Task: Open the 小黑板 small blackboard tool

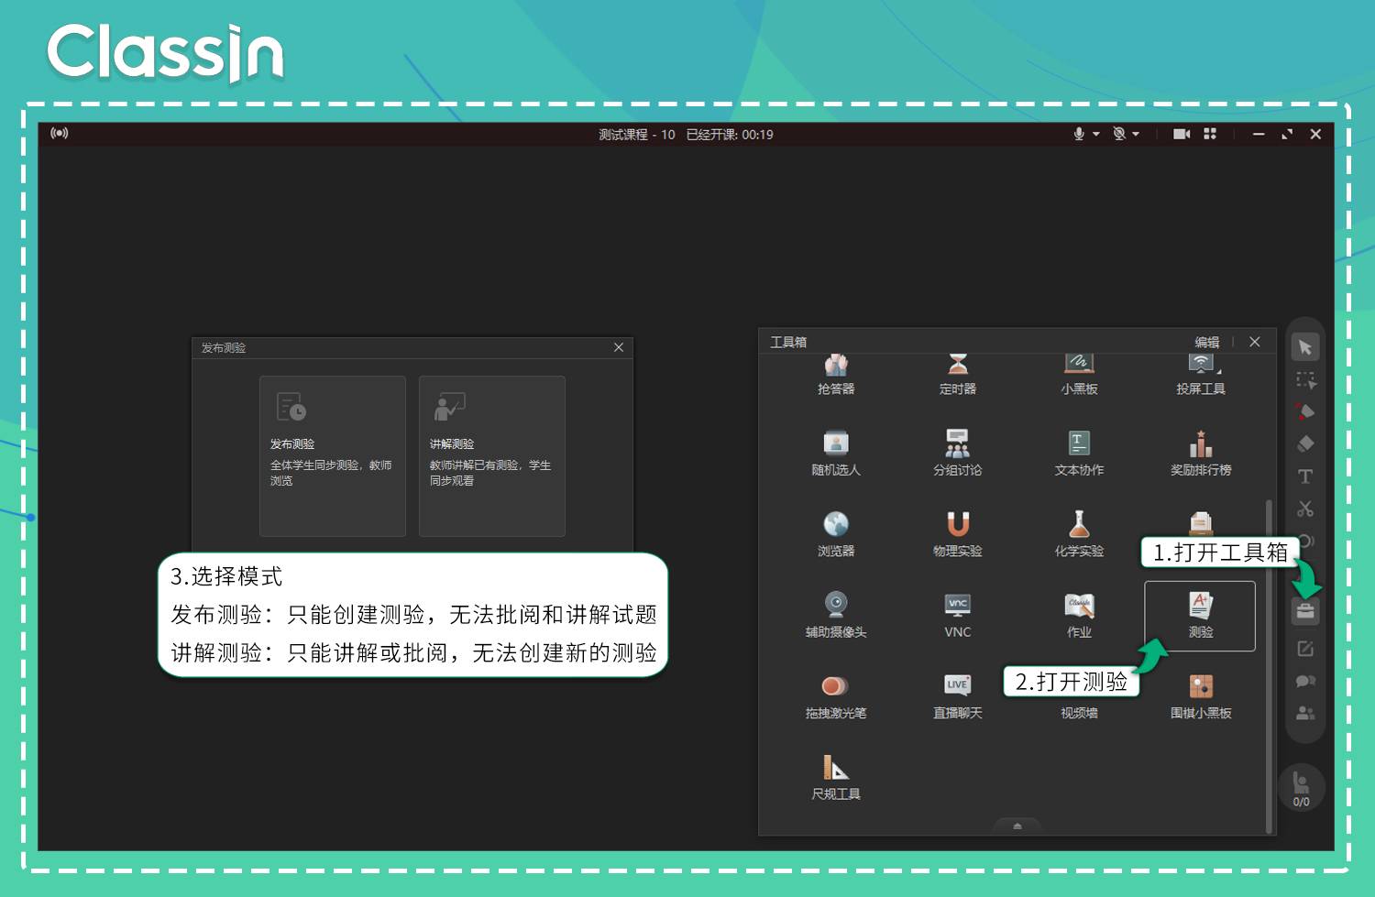Action: click(x=1079, y=374)
